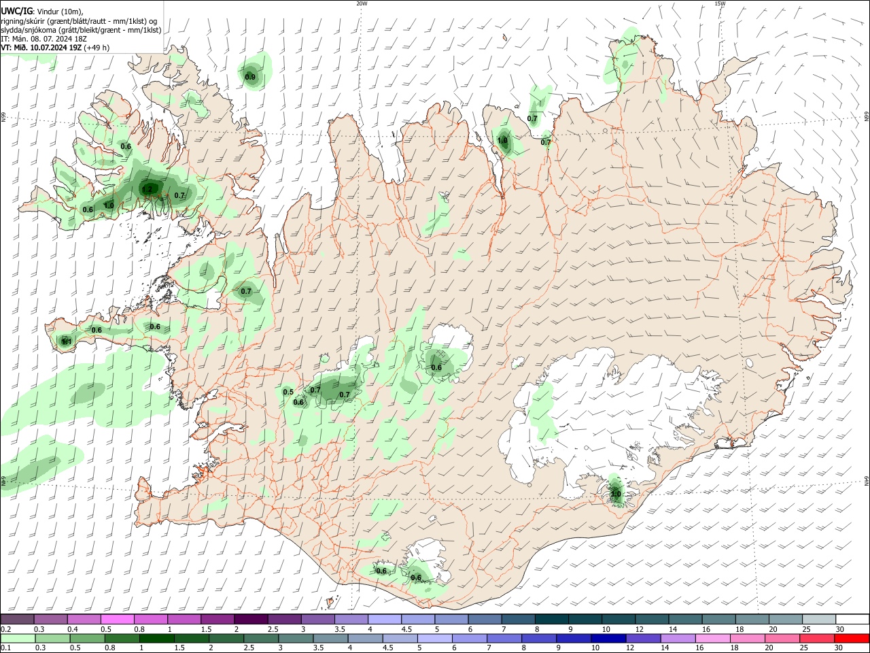
Task: Click the 0.5 precipitation value on the map
Action: (288, 392)
